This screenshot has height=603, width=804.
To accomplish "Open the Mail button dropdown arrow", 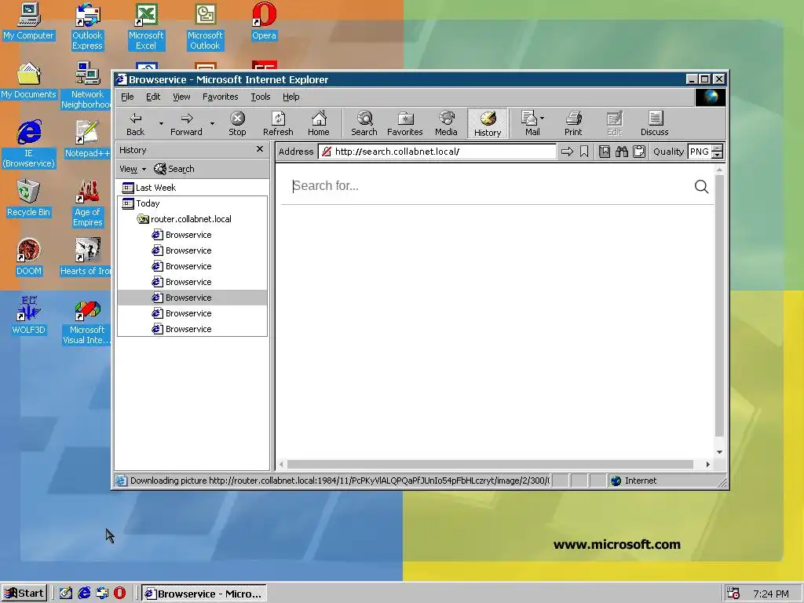I will (542, 118).
